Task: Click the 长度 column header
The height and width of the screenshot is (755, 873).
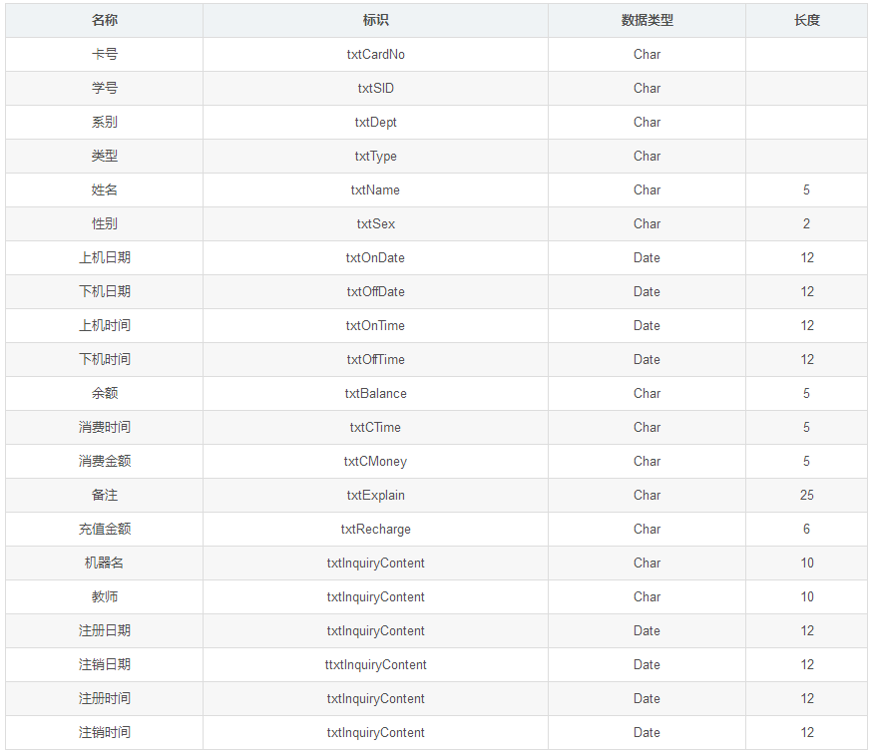Action: click(x=807, y=21)
